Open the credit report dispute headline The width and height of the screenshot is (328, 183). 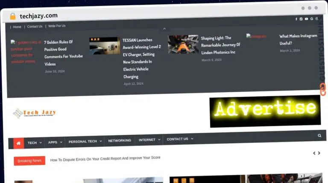pyautogui.click(x=105, y=158)
